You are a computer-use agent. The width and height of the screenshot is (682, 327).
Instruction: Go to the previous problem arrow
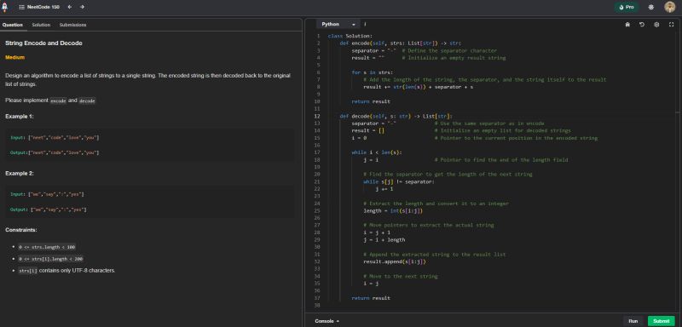pyautogui.click(x=70, y=8)
